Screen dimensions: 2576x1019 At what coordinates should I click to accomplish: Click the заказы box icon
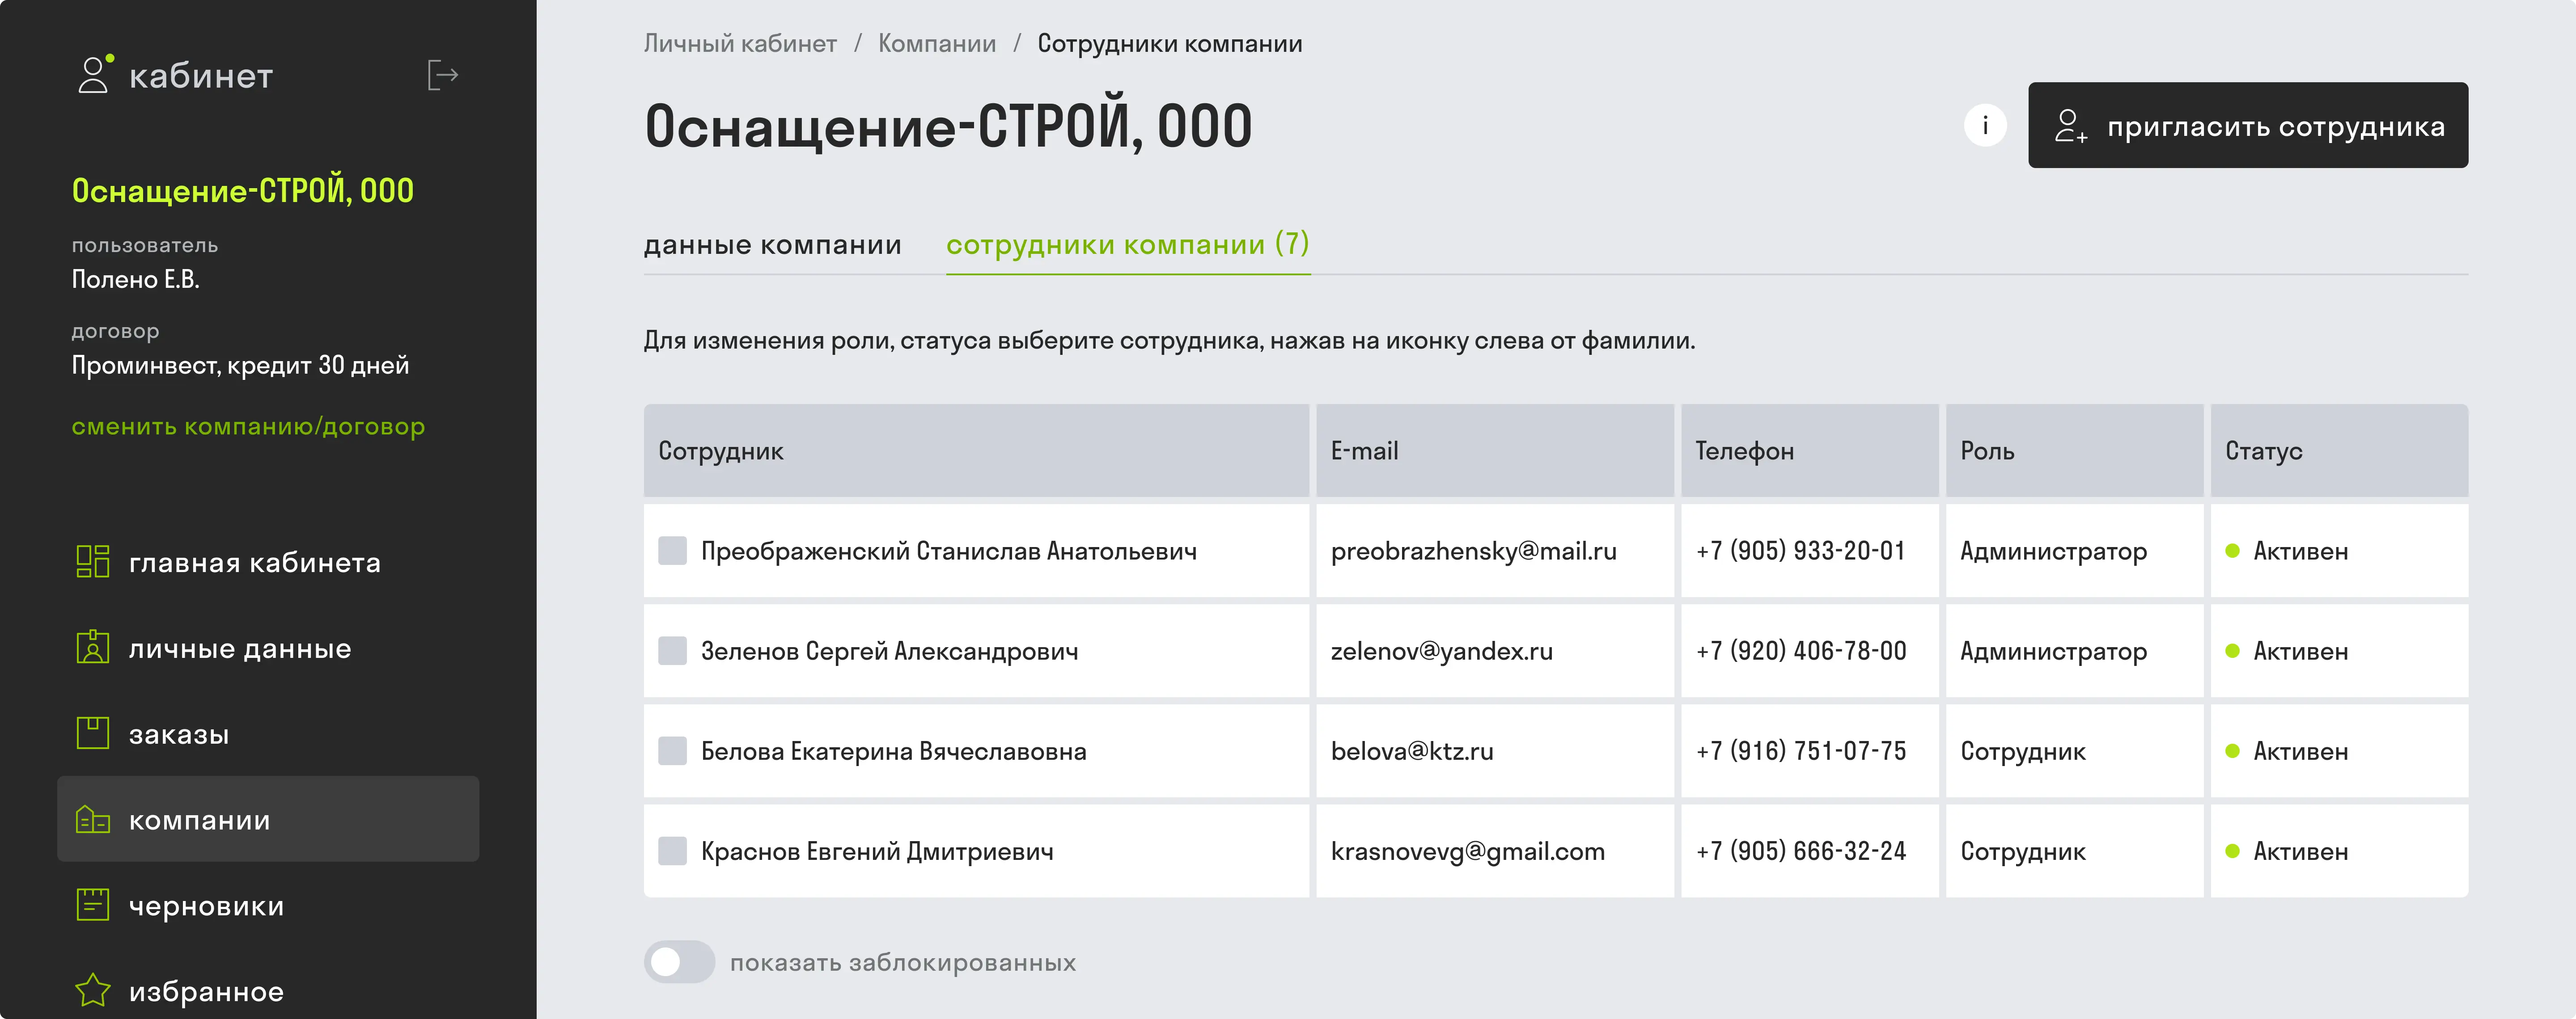pos(93,733)
